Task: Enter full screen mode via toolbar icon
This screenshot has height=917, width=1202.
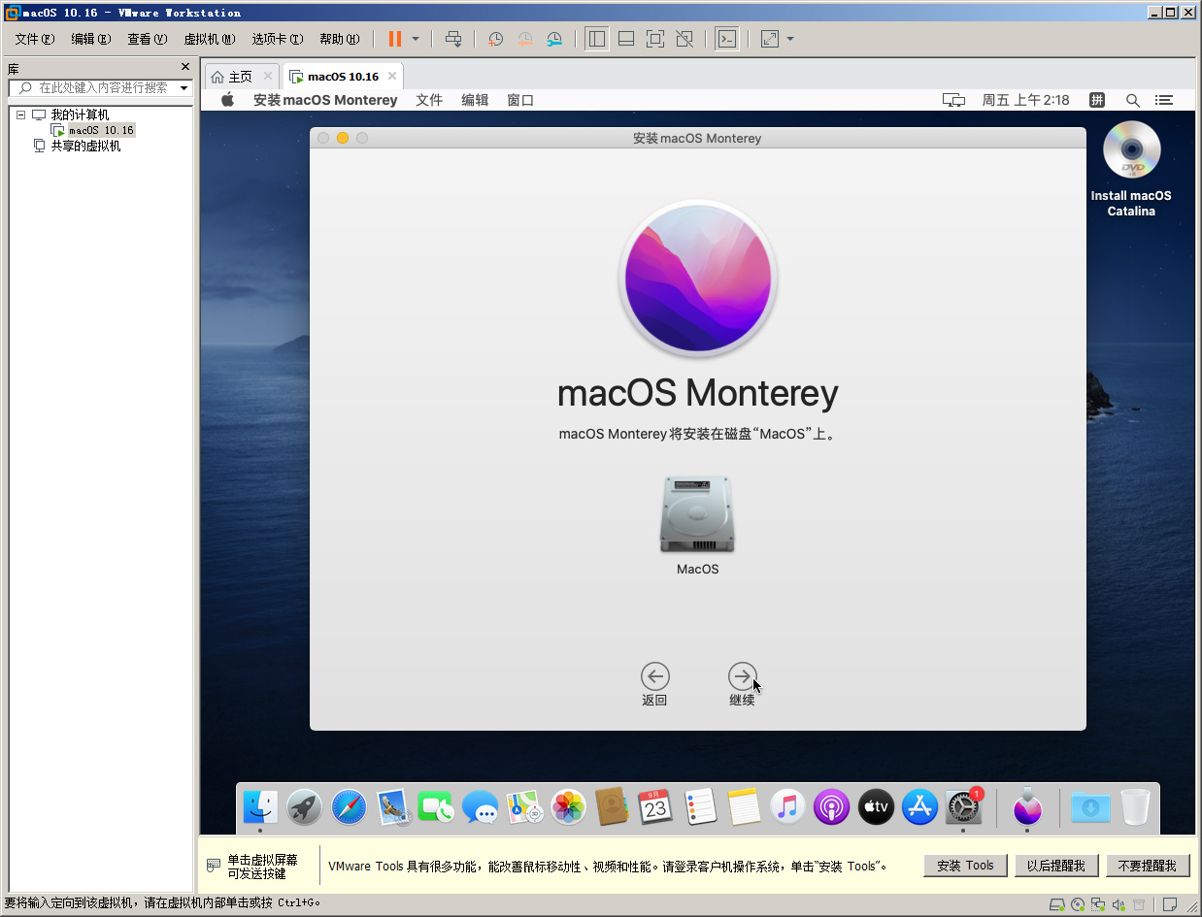Action: (655, 39)
